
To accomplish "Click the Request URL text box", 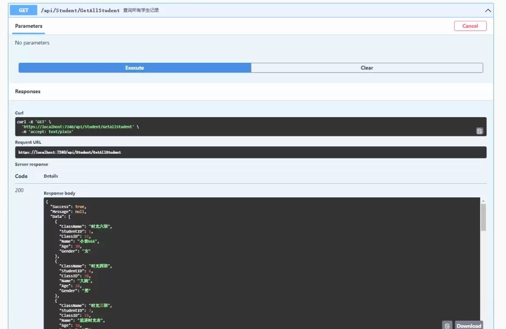I will [x=251, y=152].
